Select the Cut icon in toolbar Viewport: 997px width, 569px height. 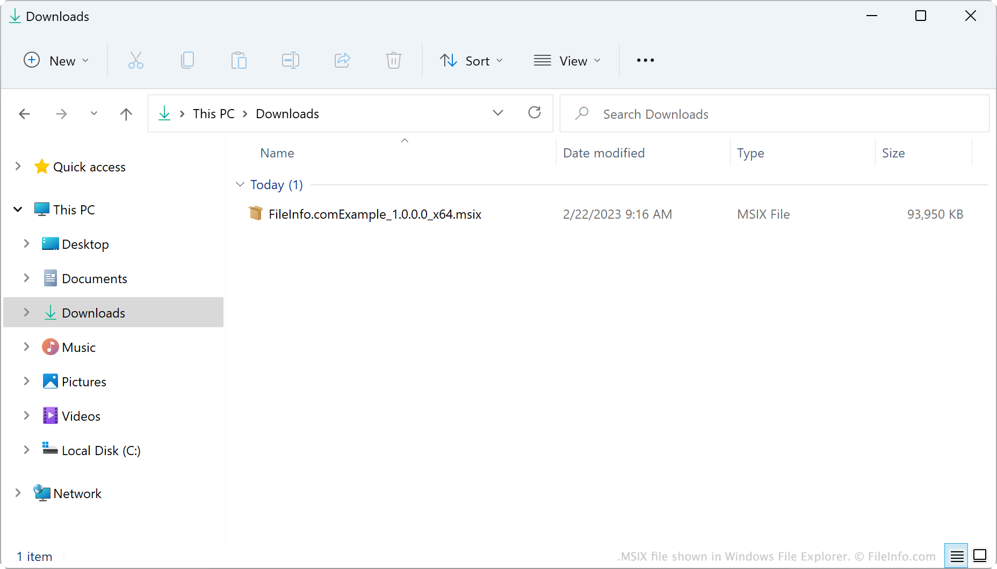135,60
